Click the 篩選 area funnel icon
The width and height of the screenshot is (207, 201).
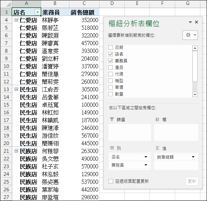pyautogui.click(x=112, y=119)
